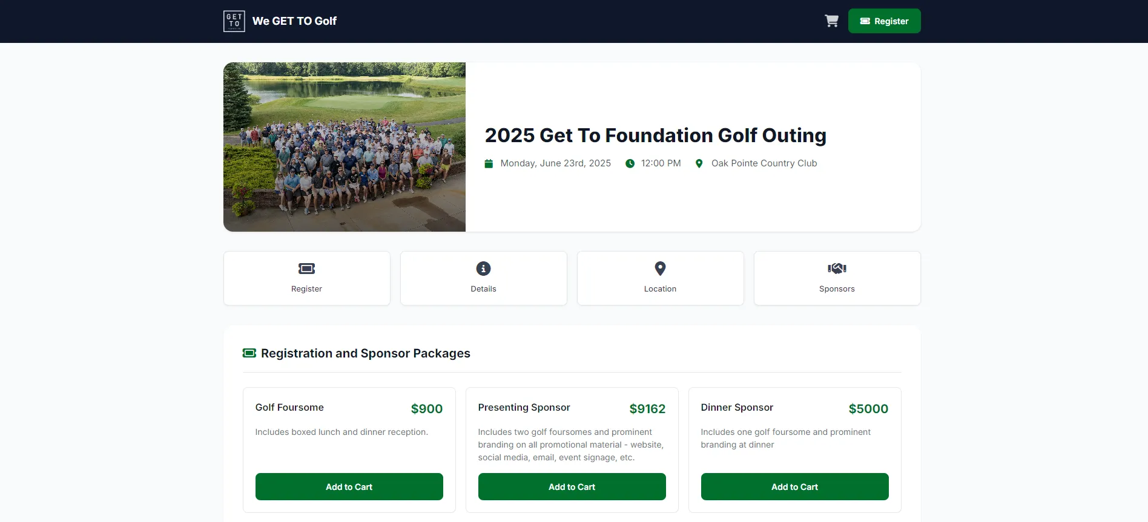
Task: Click the ticket icon above Register card
Action: [x=306, y=269]
